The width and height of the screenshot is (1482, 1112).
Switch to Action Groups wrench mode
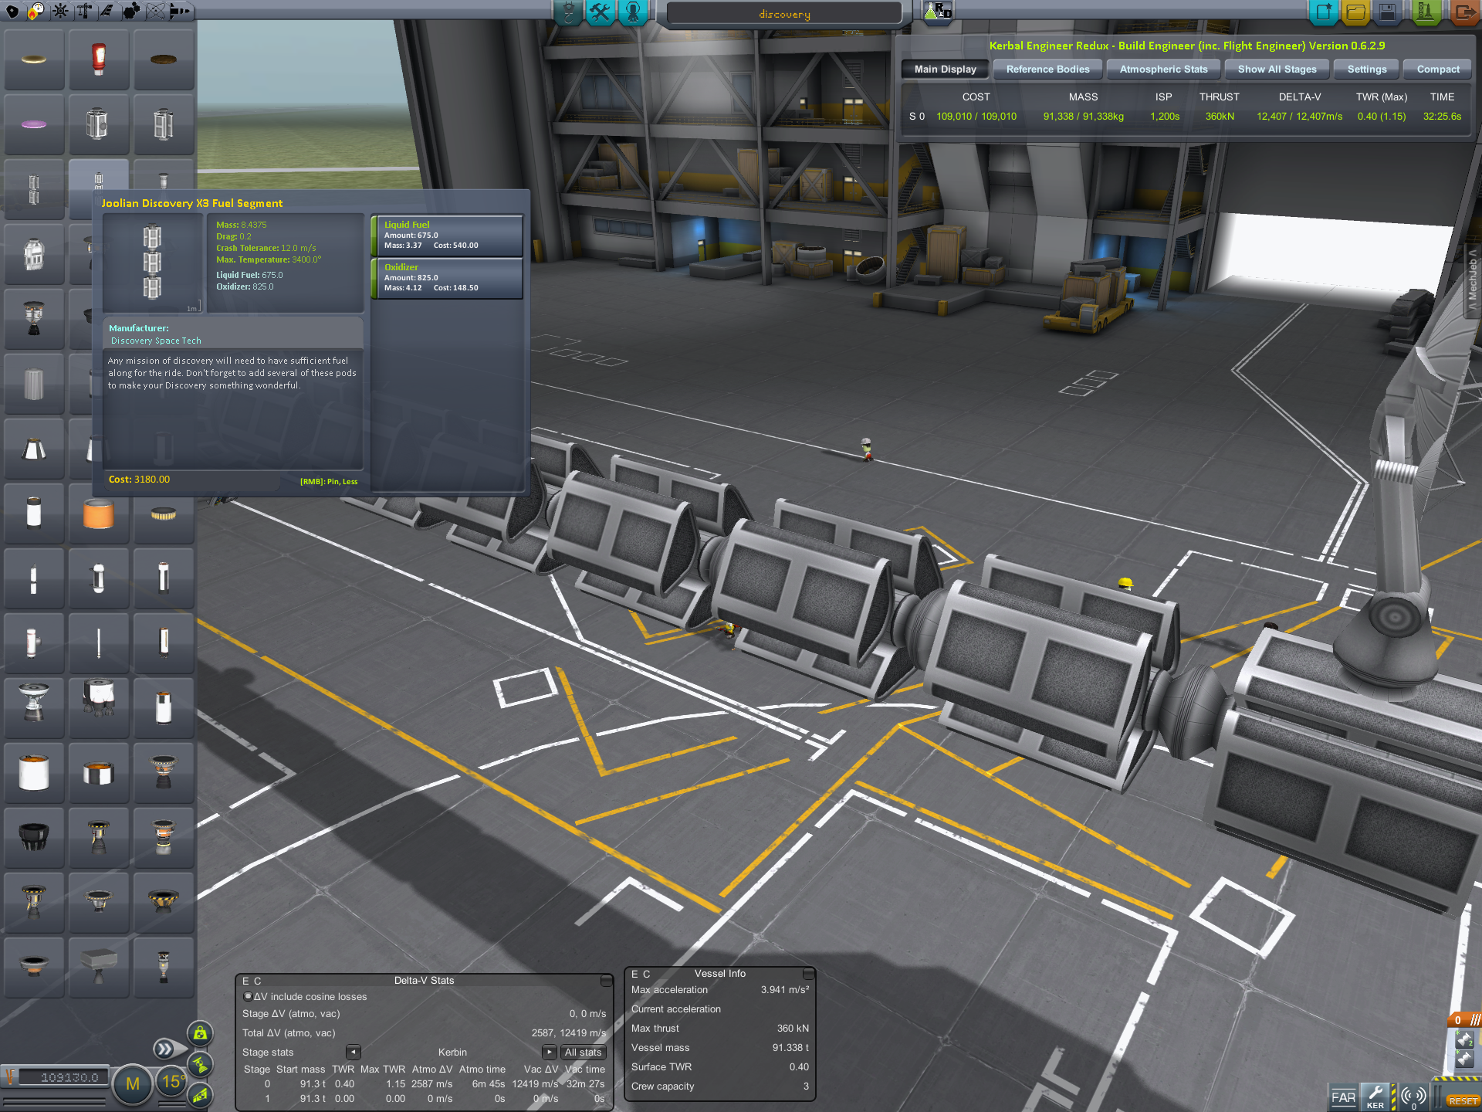point(601,12)
